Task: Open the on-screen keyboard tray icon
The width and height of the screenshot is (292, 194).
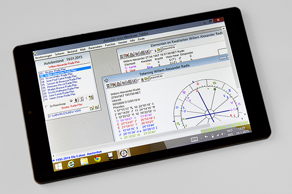Action: click(x=194, y=139)
